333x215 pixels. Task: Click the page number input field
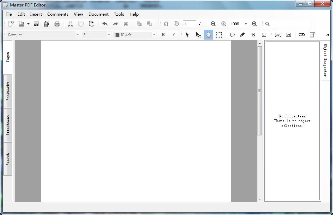pos(189,24)
